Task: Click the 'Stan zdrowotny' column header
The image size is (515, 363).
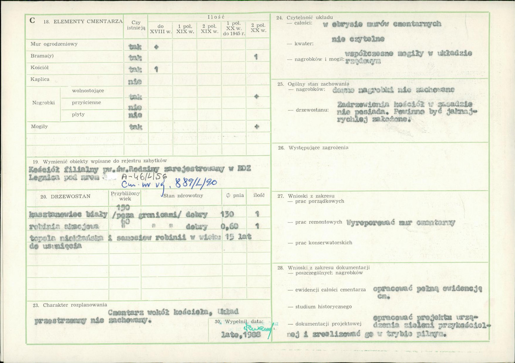Action: [183, 196]
